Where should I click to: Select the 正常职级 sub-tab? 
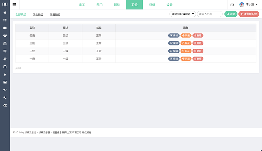(x=38, y=15)
